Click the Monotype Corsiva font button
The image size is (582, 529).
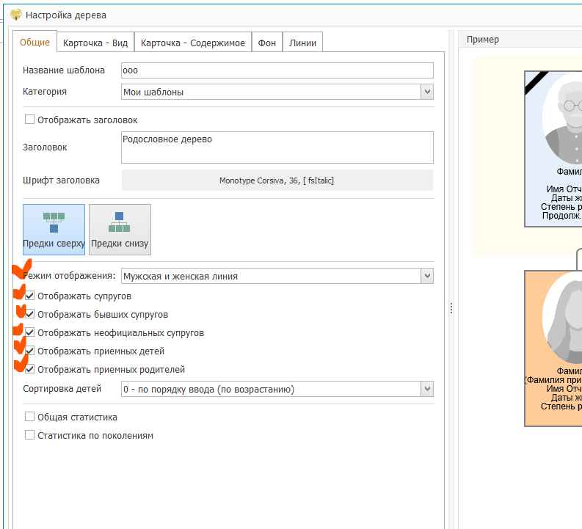coord(277,180)
